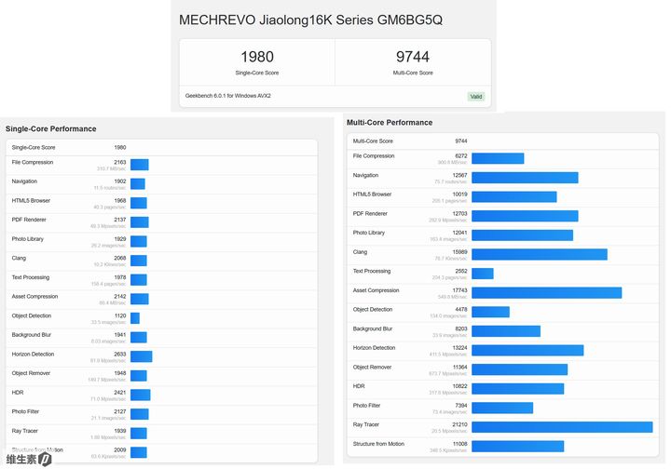Select HTML5 Browser row in Single-Core table
671x469 pixels.
[x=162, y=204]
